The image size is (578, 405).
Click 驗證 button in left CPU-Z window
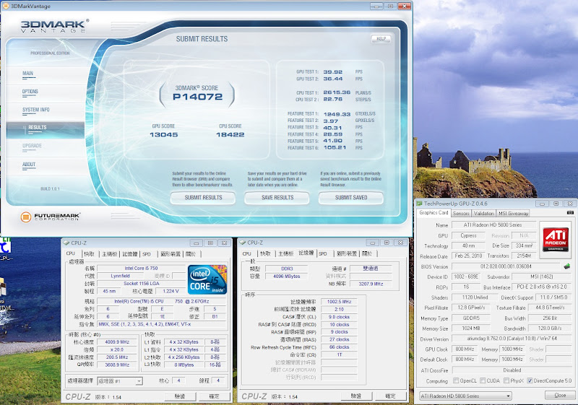[x=180, y=396]
